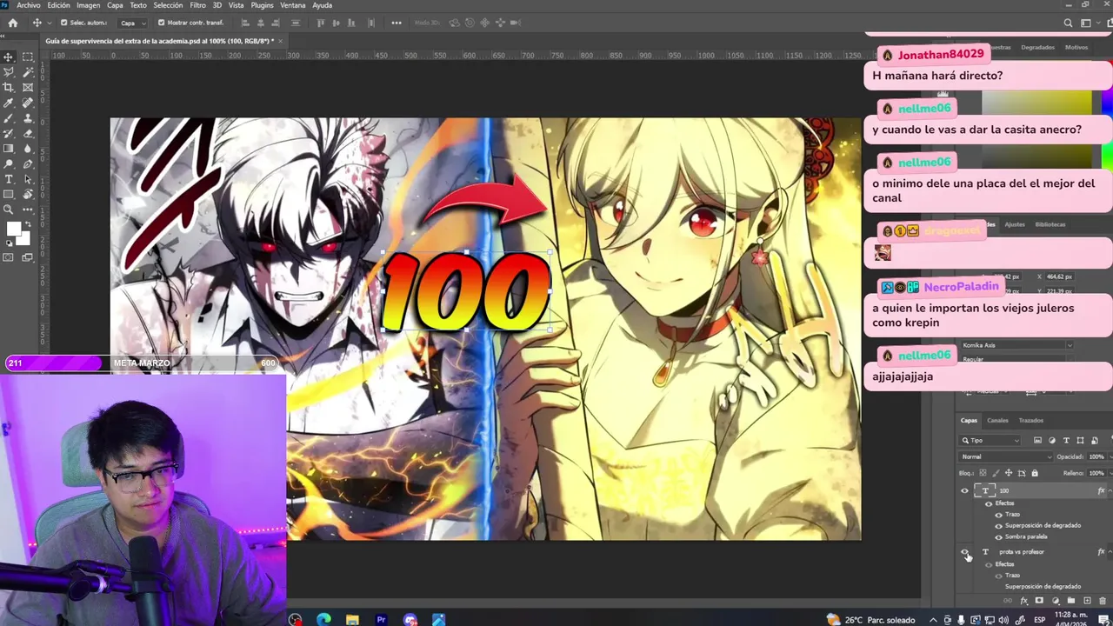Select the Blur tool
1113x626 pixels.
pyautogui.click(x=28, y=148)
